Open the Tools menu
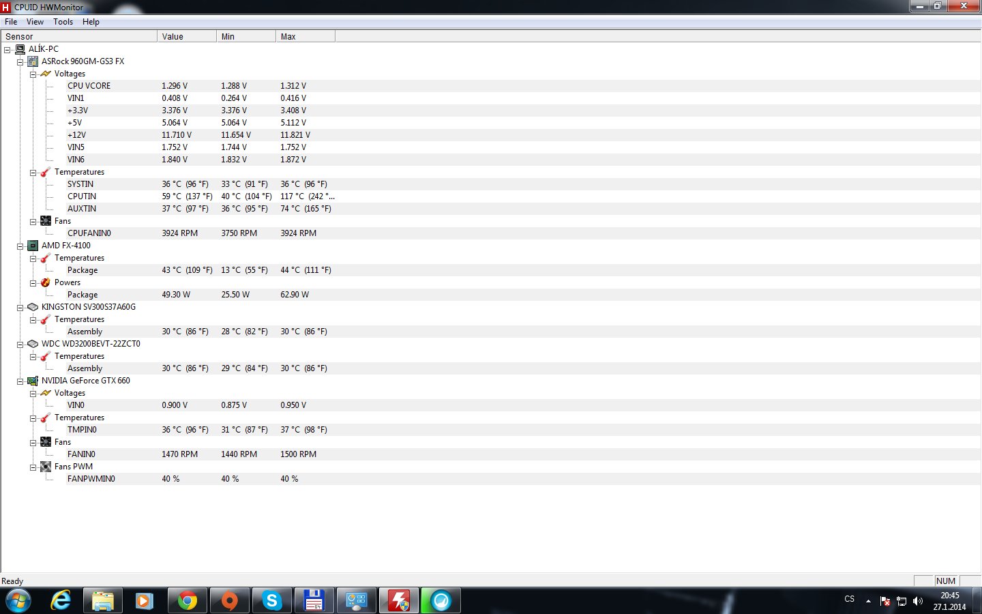This screenshot has height=614, width=982. coord(63,22)
